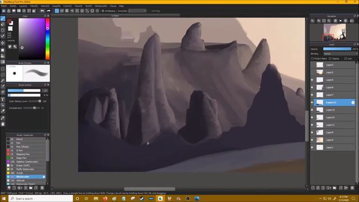This screenshot has height=202, width=359.
Task: Select the Fluffy Watercolor brush
Action: (26, 169)
